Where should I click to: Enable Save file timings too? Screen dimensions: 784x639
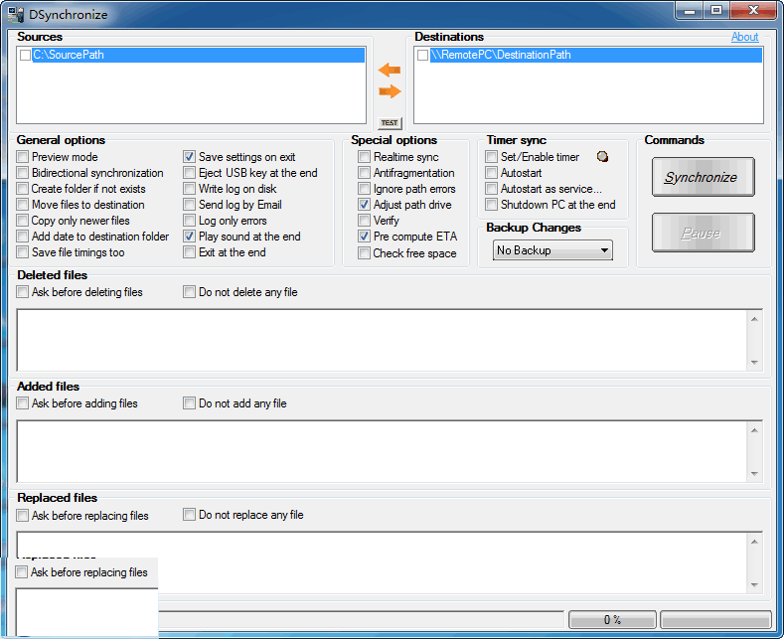[23, 252]
